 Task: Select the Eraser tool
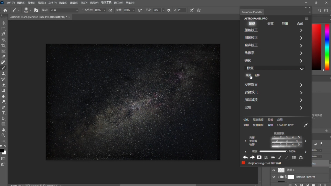pos(3,85)
